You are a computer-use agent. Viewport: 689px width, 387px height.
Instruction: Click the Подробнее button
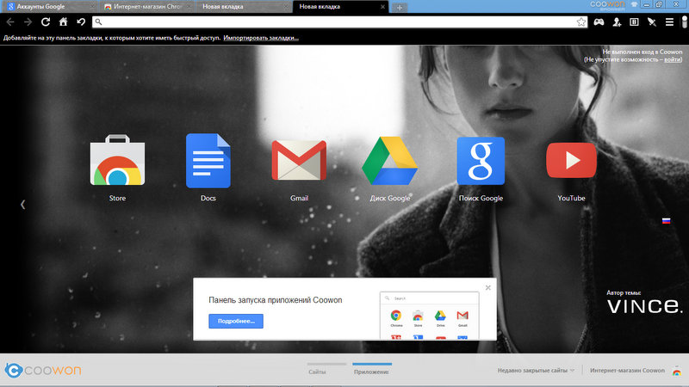tap(236, 321)
